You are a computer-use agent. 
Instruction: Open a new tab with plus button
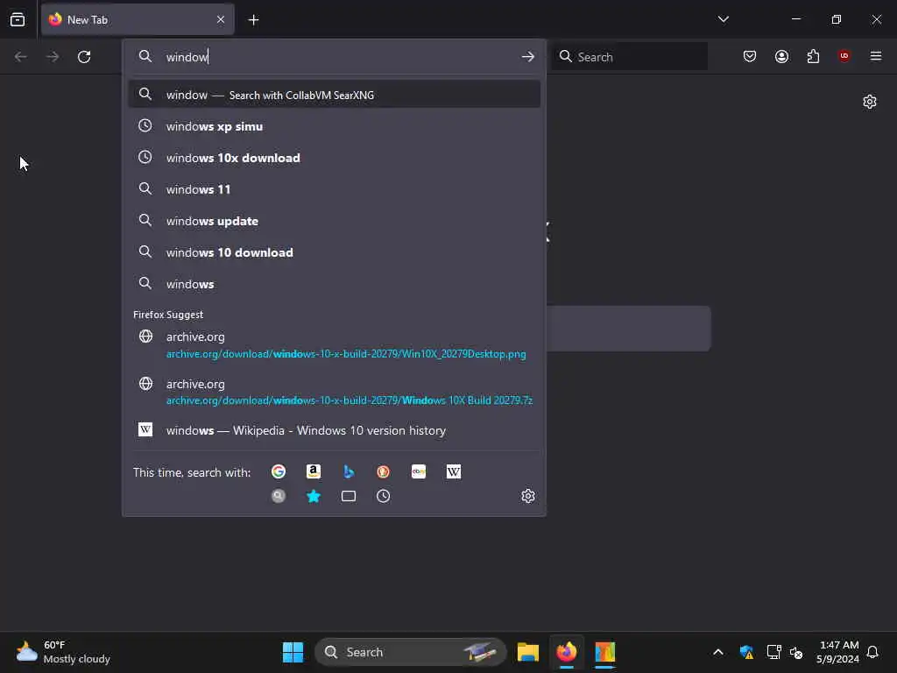pos(253,20)
